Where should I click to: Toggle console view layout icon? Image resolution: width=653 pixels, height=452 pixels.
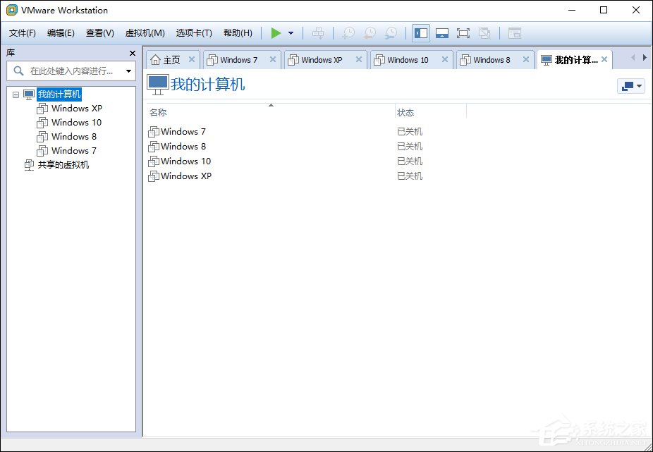(x=515, y=32)
